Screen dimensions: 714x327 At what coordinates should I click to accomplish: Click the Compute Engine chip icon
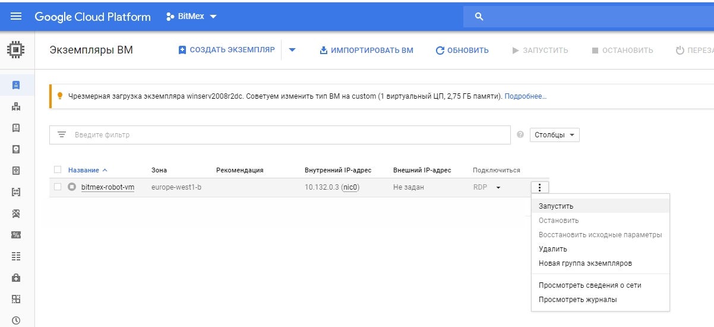pyautogui.click(x=16, y=51)
